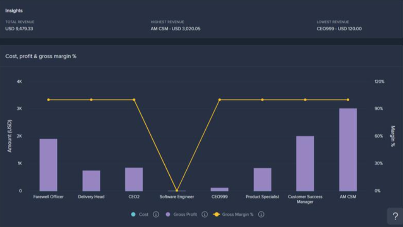This screenshot has height=227, width=403.
Task: Hide the Gross Margin % series via legend
Action: coord(237,214)
